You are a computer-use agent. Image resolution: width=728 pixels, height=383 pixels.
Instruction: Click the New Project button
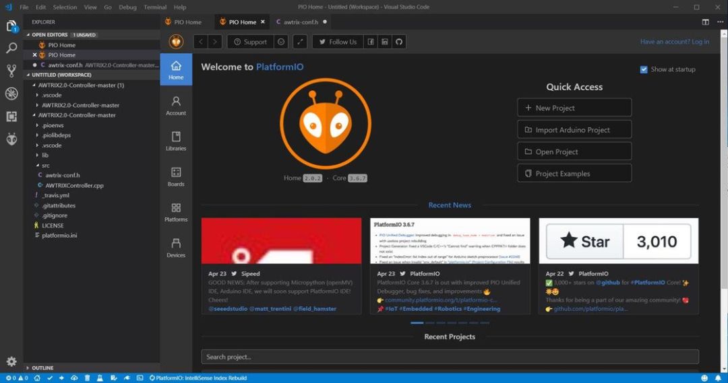tap(574, 108)
